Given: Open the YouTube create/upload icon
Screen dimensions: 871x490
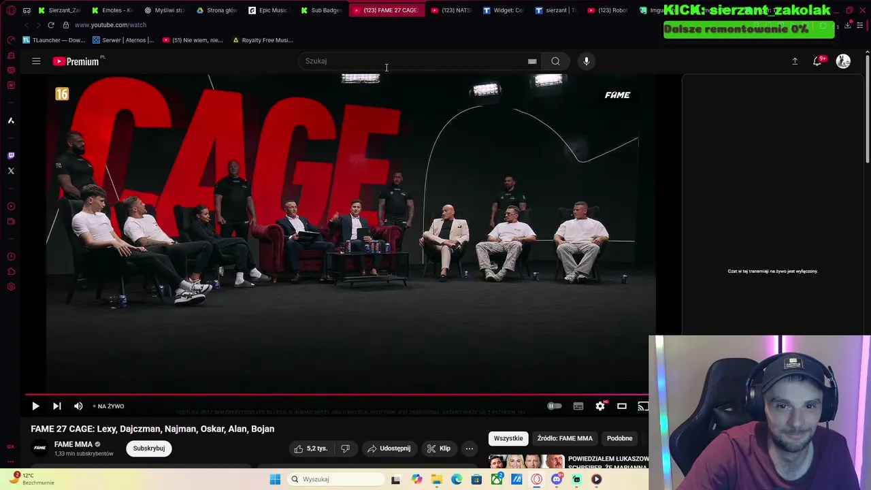Looking at the screenshot, I should pyautogui.click(x=795, y=61).
